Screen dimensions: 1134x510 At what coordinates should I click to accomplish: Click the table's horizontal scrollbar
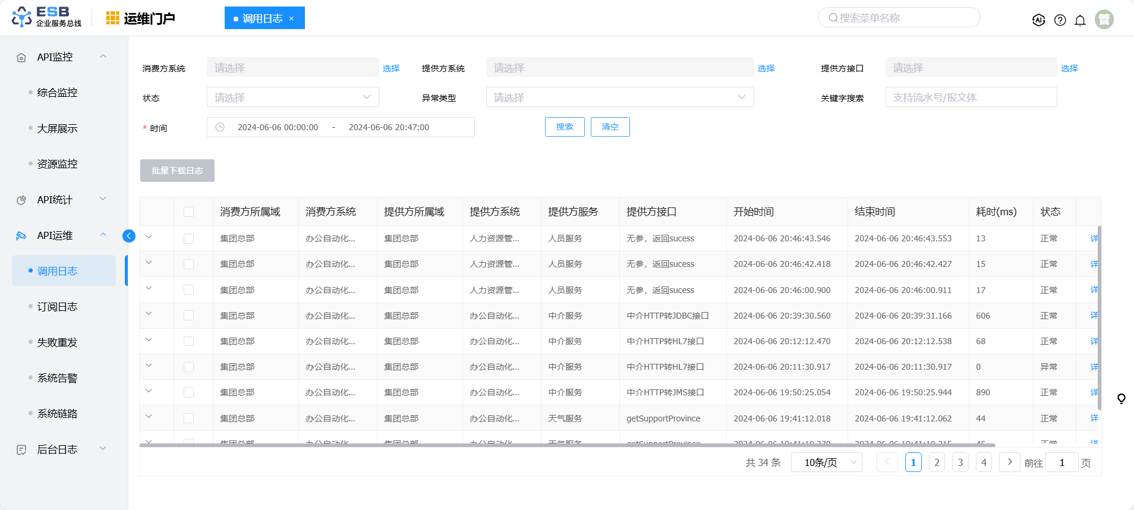[x=568, y=445]
